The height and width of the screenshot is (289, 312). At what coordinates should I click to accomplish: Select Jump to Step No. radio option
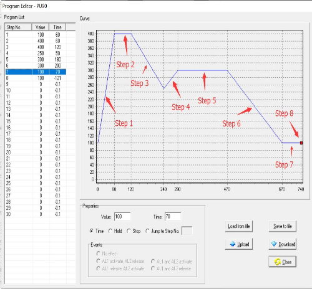(x=147, y=231)
